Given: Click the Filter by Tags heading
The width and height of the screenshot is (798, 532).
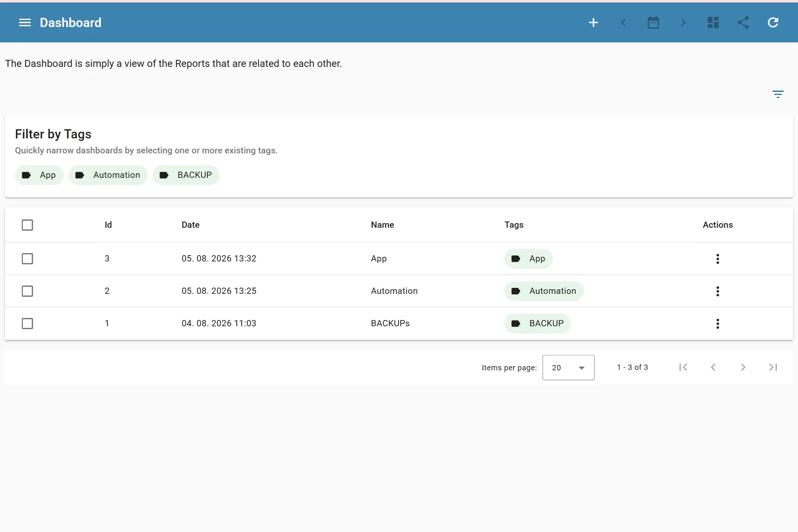Looking at the screenshot, I should tap(53, 134).
